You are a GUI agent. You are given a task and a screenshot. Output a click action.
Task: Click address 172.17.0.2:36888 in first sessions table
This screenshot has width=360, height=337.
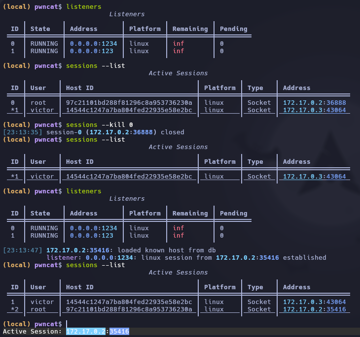point(314,103)
